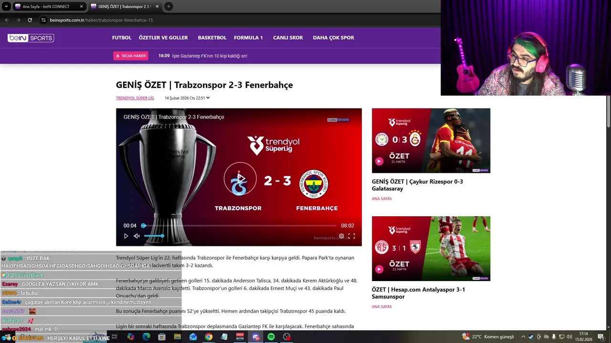Screen dimensions: 611x343
Task: Open Spotify from taskbar
Action: [271, 337]
